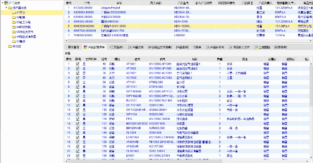Viewport: 313px width, 163px height.
Task: Toggle checkbox in BOM row 2 AF1002
Action: coord(77,69)
